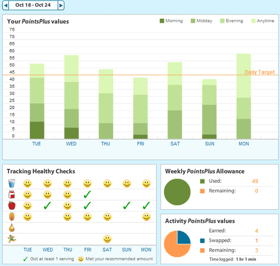Click the running figure activity icon
Screen dimensions: 280x266
click(x=12, y=239)
